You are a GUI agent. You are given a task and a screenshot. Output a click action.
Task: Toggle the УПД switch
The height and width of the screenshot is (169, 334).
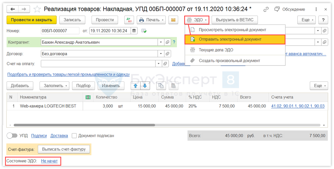coord(12,136)
